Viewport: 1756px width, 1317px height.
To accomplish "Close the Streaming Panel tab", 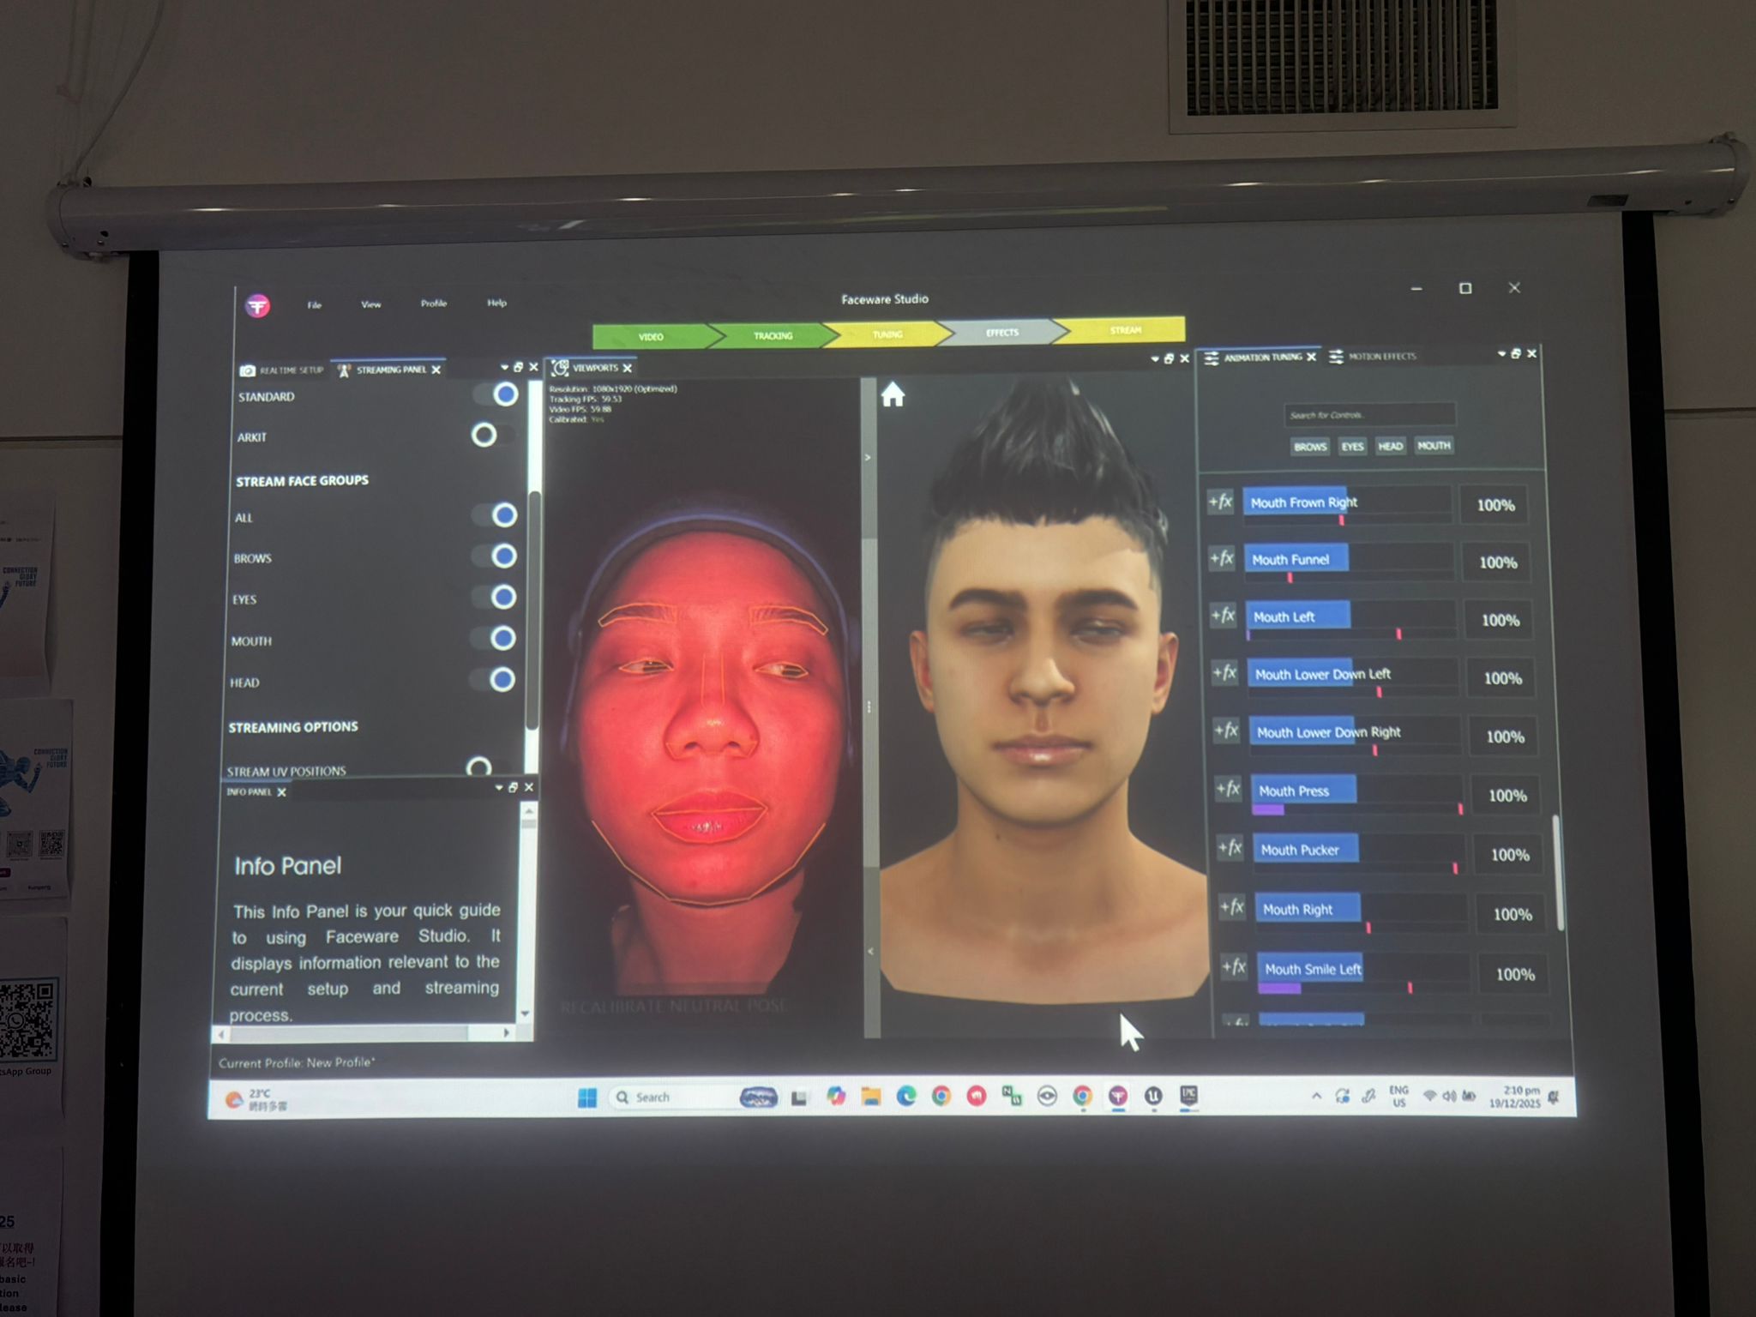I will click(x=436, y=370).
